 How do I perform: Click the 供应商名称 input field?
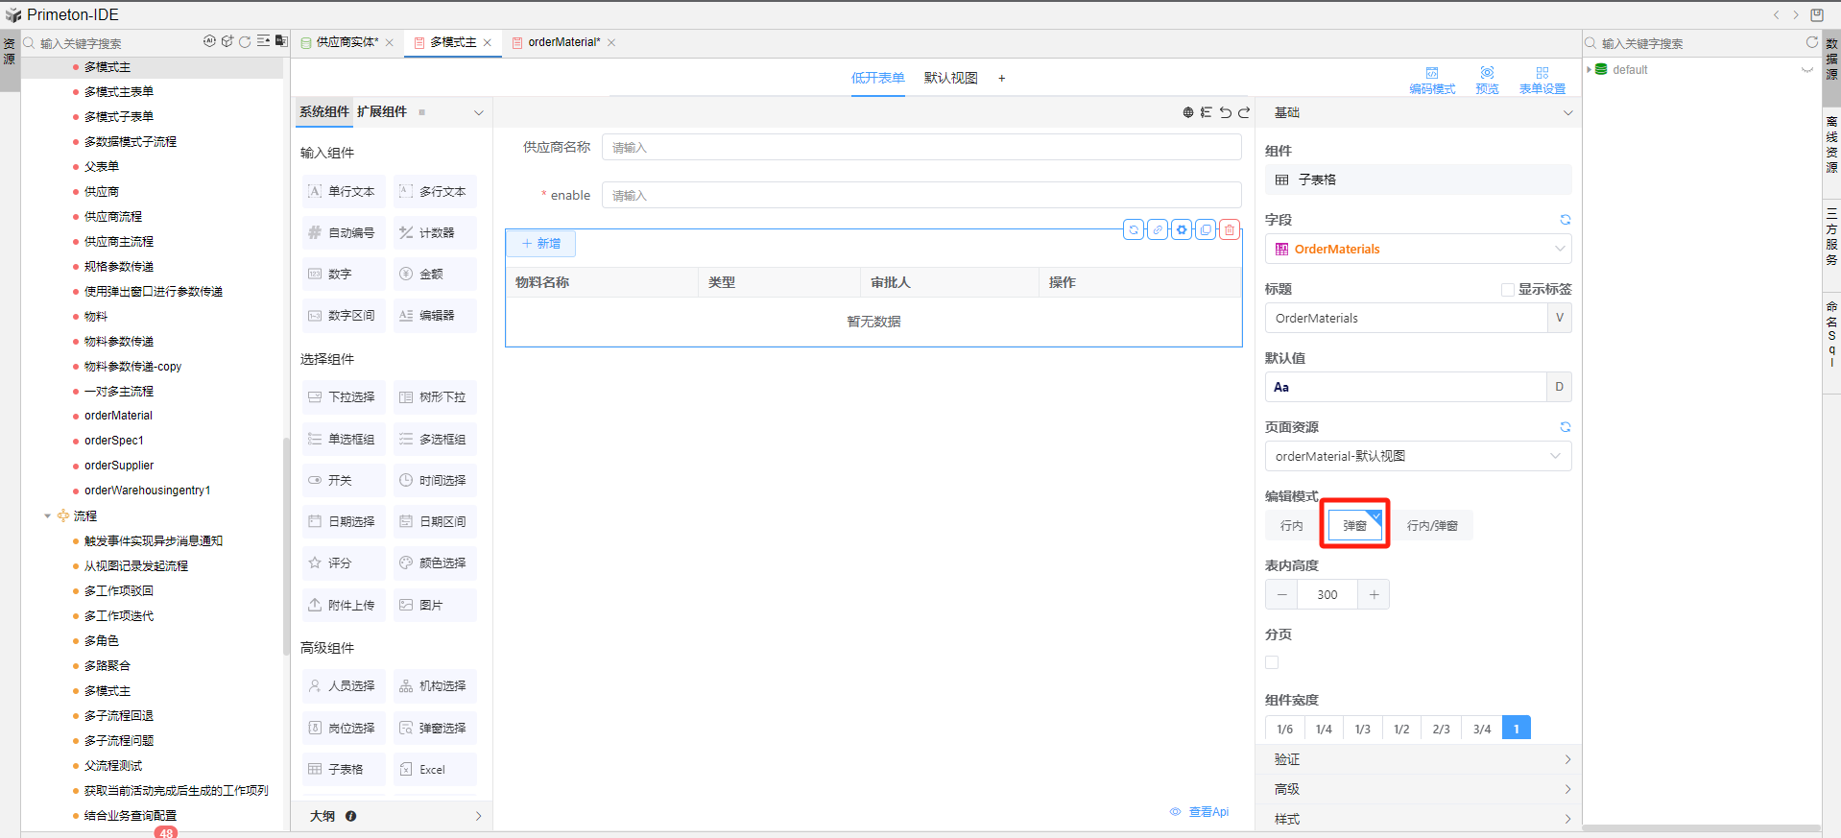920,148
